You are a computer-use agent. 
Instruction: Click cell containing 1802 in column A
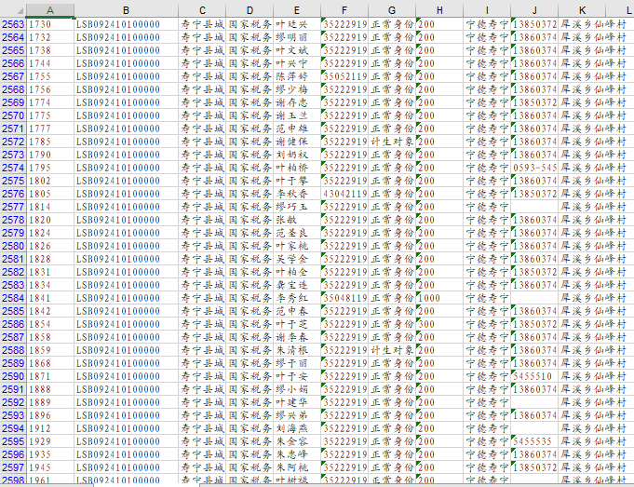click(50, 181)
